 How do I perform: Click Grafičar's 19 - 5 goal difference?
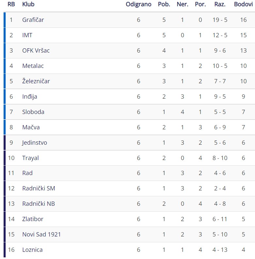pos(220,20)
